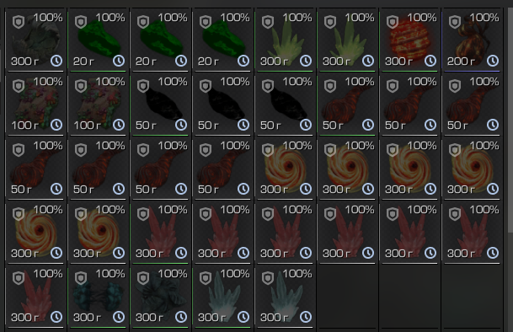The image size is (513, 332).
Task: Click the shield icon on the gray rocky artifact
Action: 19,22
